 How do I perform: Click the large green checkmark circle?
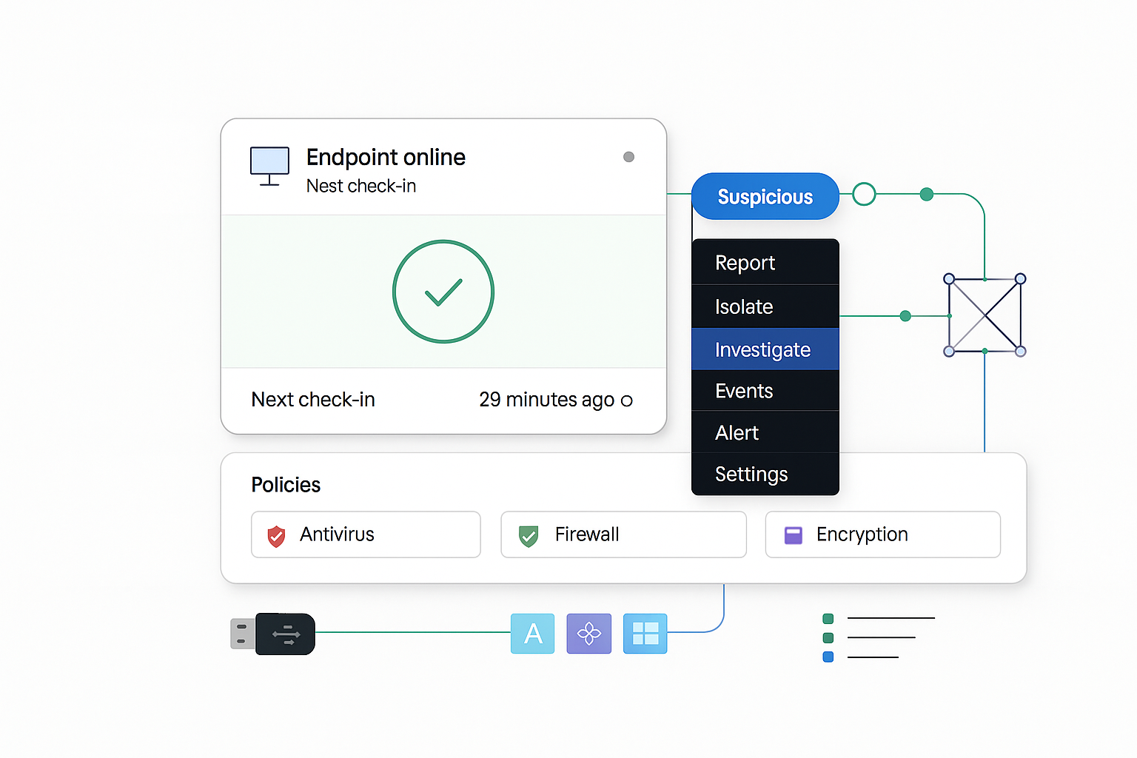[443, 292]
